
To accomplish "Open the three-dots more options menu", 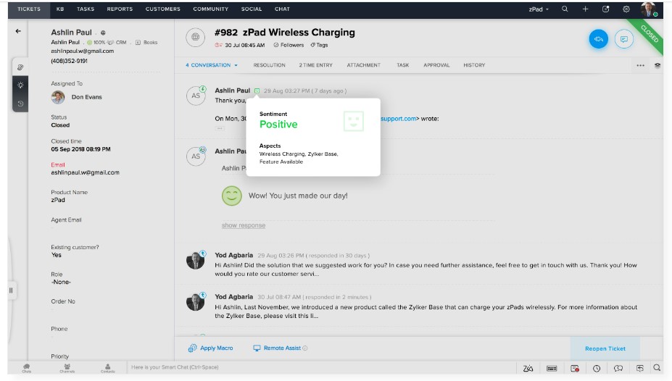I will pyautogui.click(x=640, y=65).
